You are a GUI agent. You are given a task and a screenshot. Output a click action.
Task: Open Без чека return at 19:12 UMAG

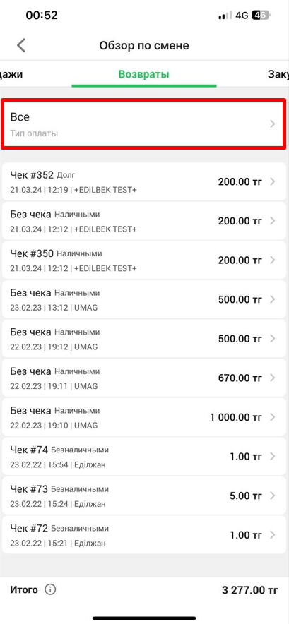point(144,339)
